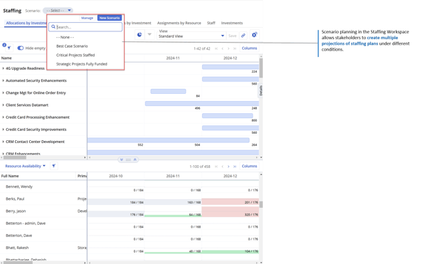The height and width of the screenshot is (264, 425).
Task: Click the up chevron on the pane splitter
Action: coord(135,159)
